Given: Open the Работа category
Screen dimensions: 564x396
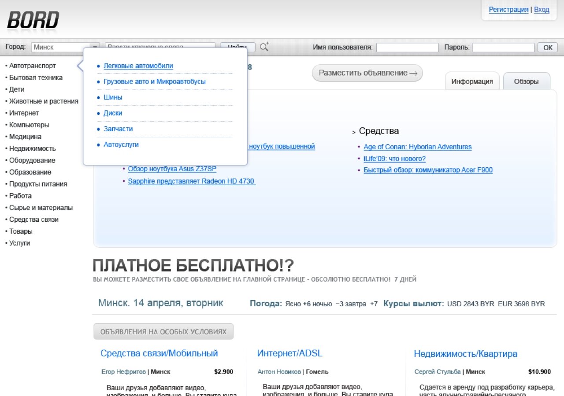Looking at the screenshot, I should (x=20, y=196).
